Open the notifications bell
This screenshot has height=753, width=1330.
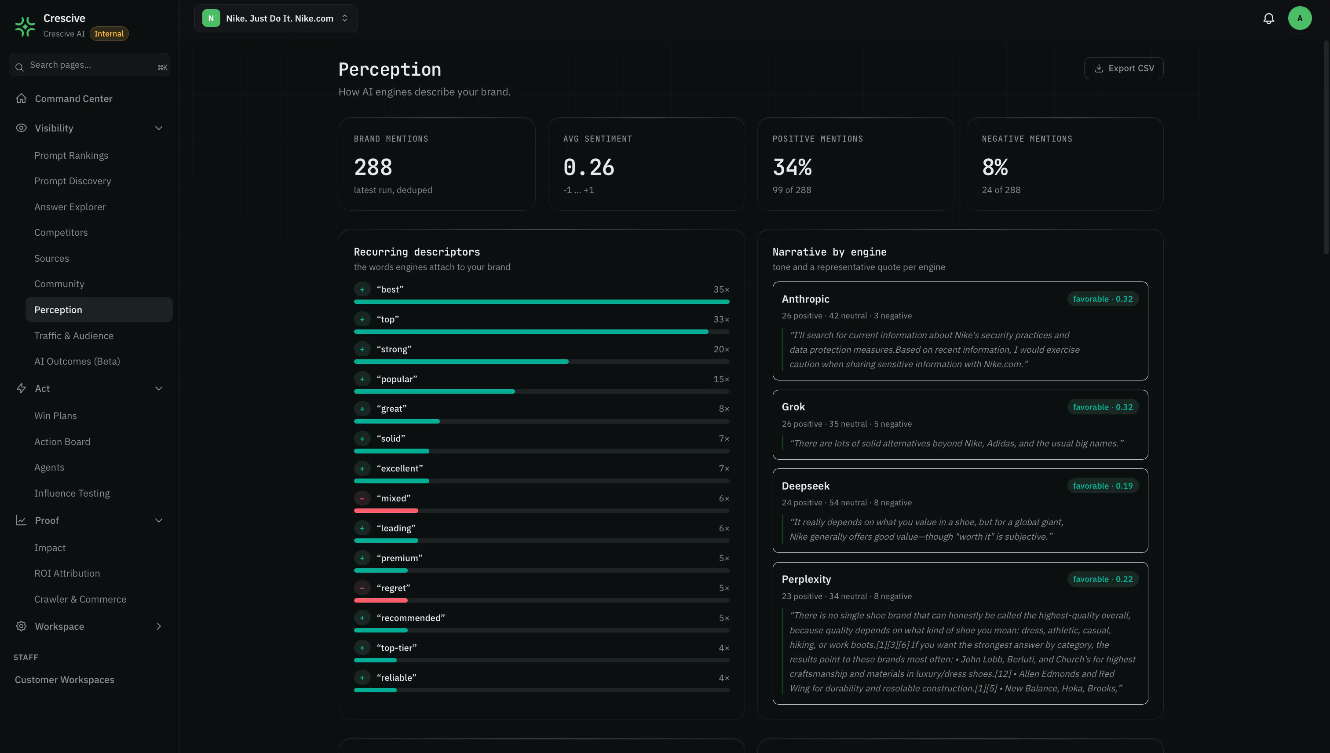1268,18
